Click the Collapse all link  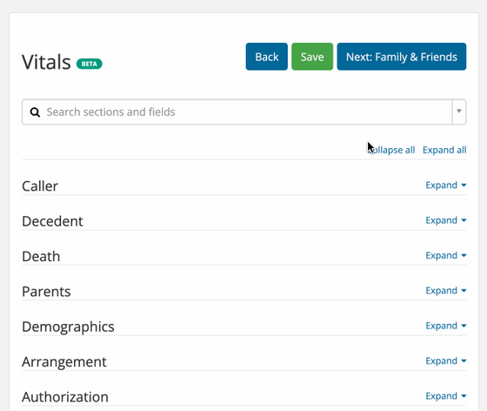391,150
